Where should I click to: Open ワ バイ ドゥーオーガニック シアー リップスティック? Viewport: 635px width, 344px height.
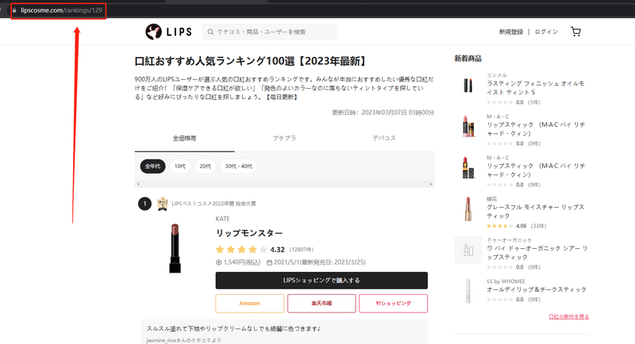pos(537,253)
